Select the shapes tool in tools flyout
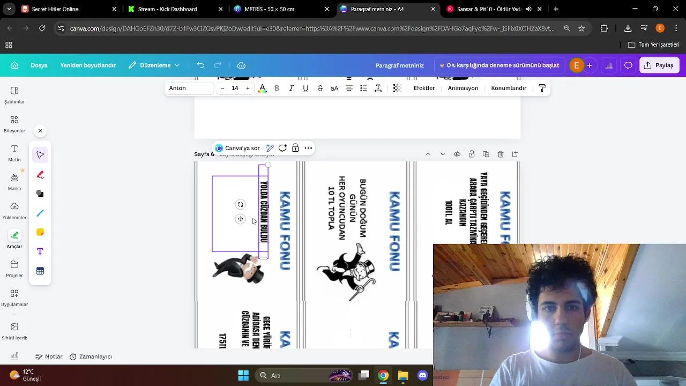Screen dimensions: 686x386 click(x=40, y=194)
